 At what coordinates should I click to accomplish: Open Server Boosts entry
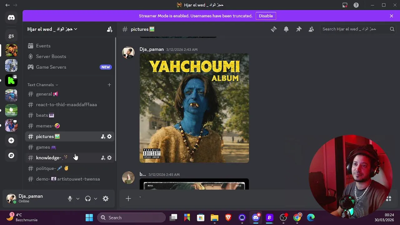pos(69,57)
